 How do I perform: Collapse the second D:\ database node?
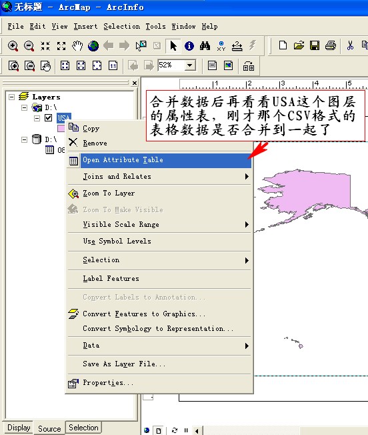point(25,139)
